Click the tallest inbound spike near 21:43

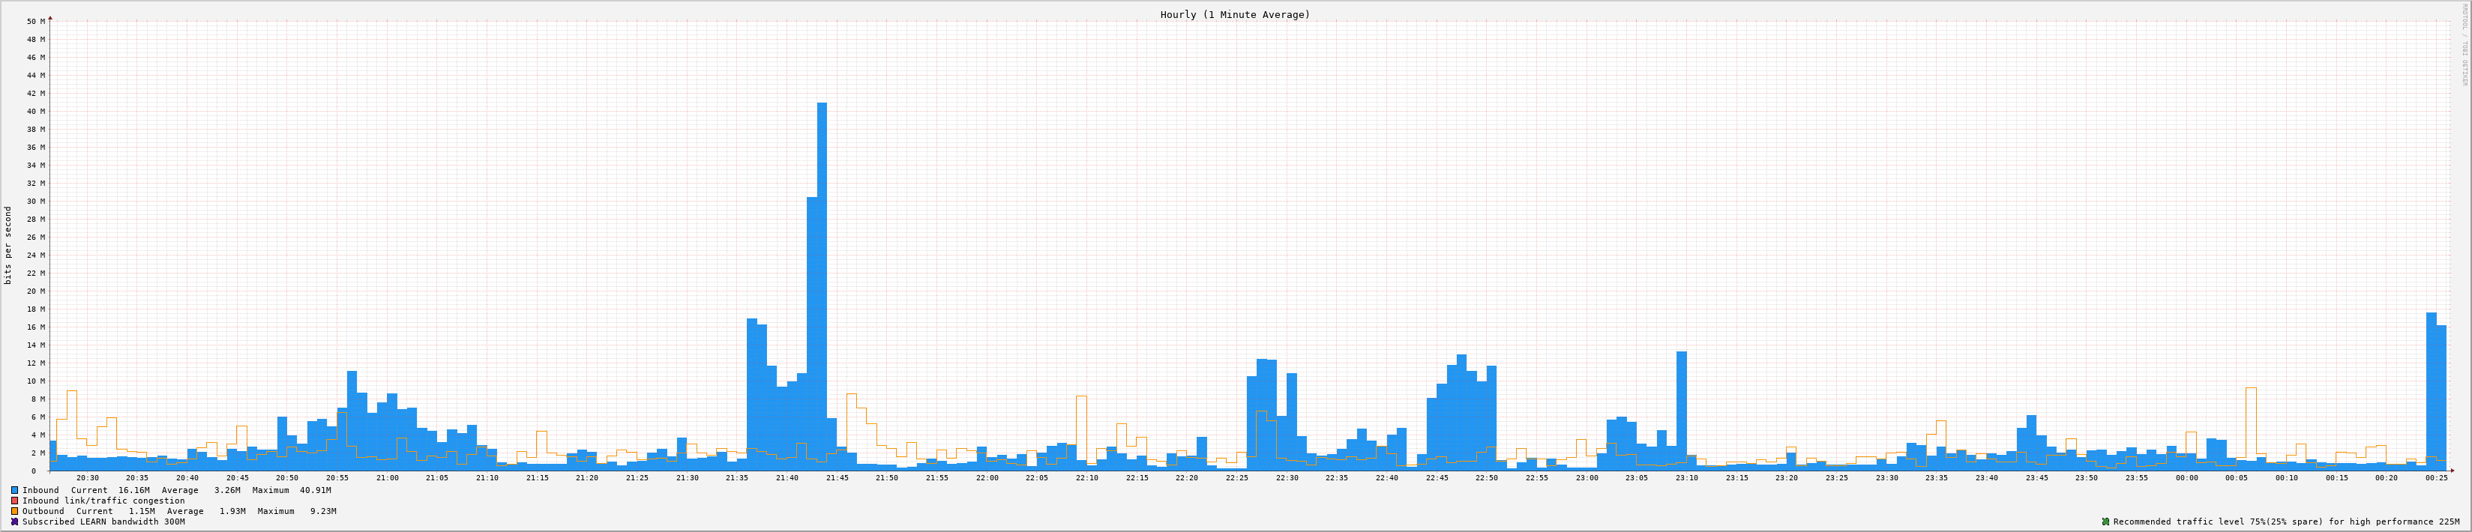pos(822,288)
